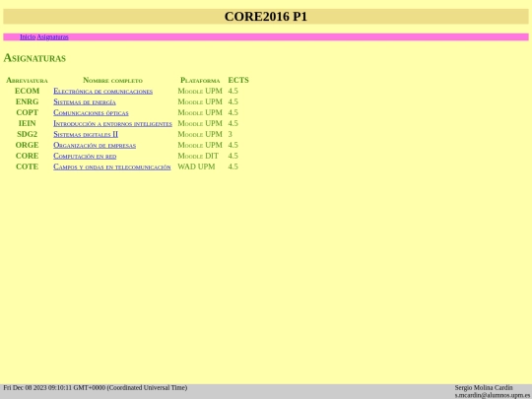Open Sistemas digitales II course link

[86, 134]
